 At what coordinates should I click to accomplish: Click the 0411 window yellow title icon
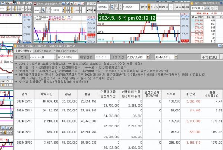(192, 3)
